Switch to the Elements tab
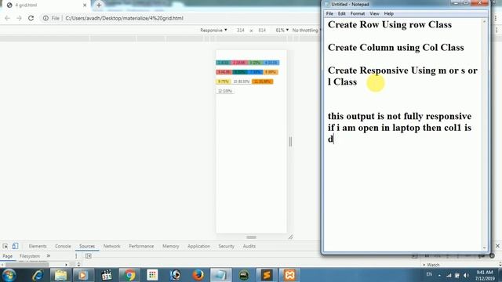 click(x=38, y=246)
